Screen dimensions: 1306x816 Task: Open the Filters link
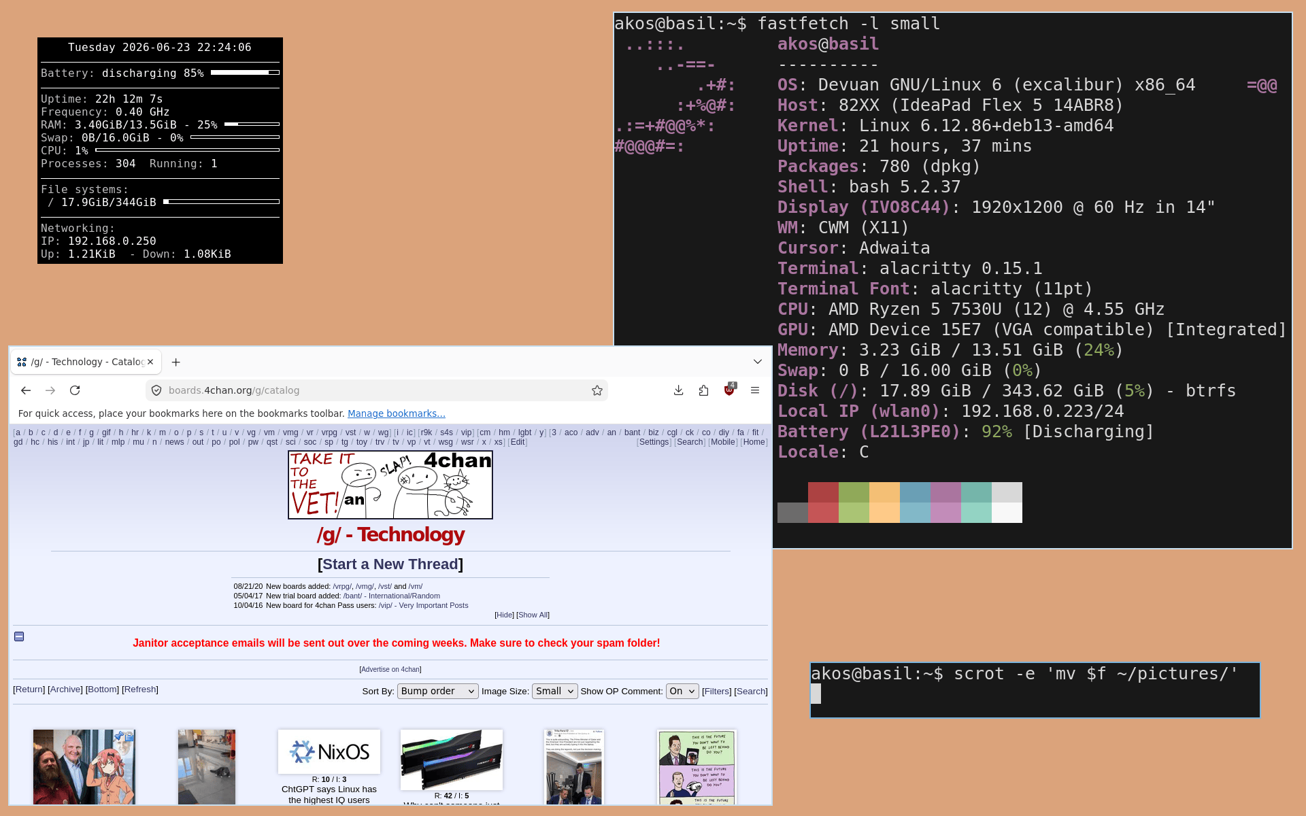[x=717, y=692]
